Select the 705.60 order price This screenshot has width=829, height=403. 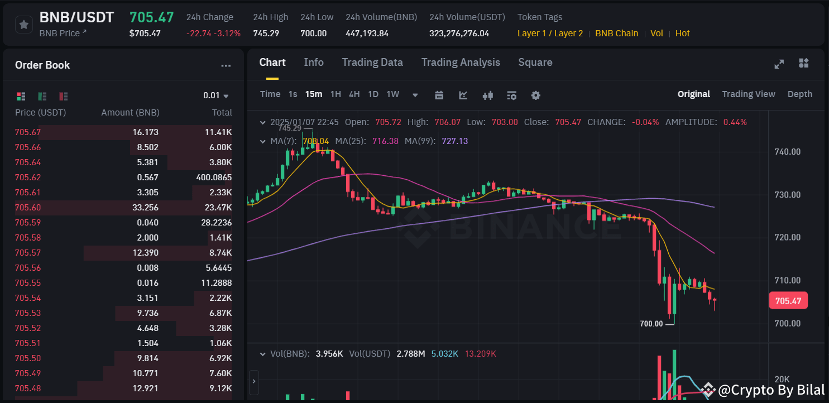tap(28, 208)
